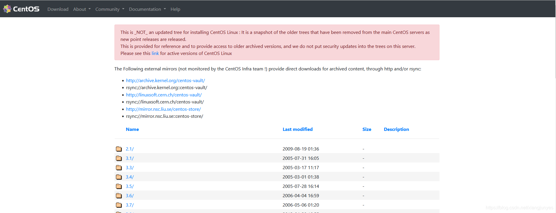The image size is (556, 213).
Task: Open the 3.6/ directory
Action: (130, 196)
